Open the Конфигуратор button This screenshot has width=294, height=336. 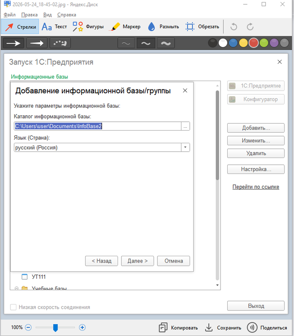coord(256,99)
